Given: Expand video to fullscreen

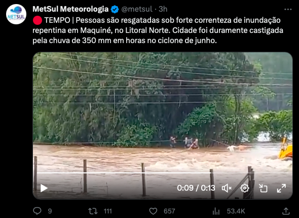Looking at the screenshot, I should click(281, 188).
